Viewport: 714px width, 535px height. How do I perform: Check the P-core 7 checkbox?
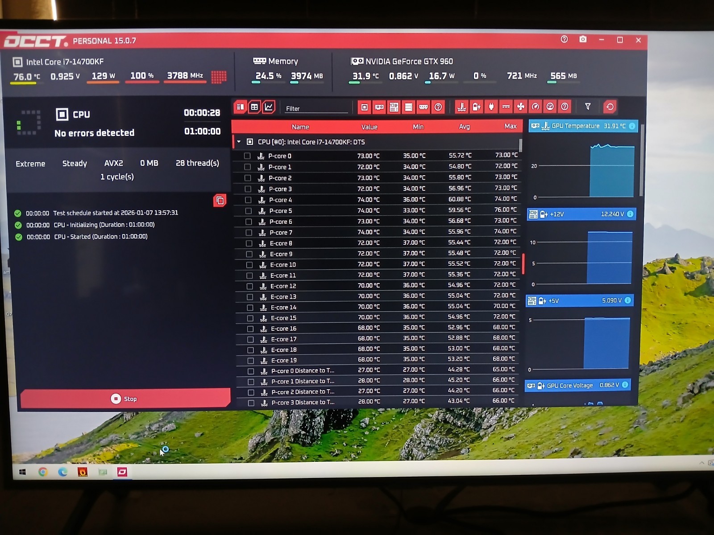click(x=249, y=233)
